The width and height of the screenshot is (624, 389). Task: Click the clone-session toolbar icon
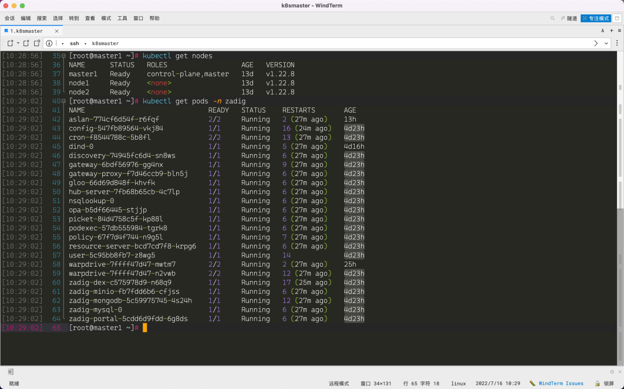37,43
